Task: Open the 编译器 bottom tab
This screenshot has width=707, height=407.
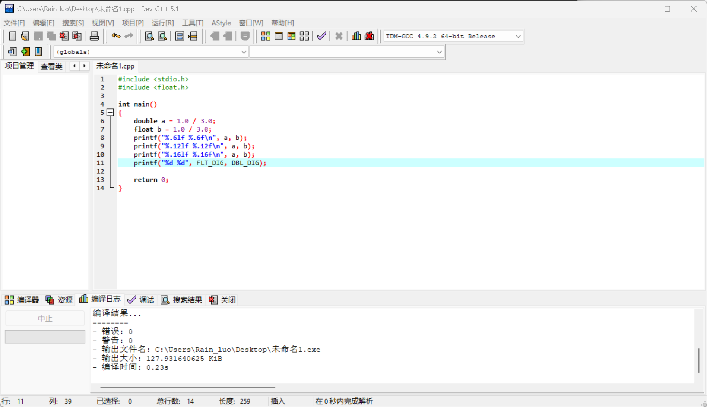Action: click(22, 300)
